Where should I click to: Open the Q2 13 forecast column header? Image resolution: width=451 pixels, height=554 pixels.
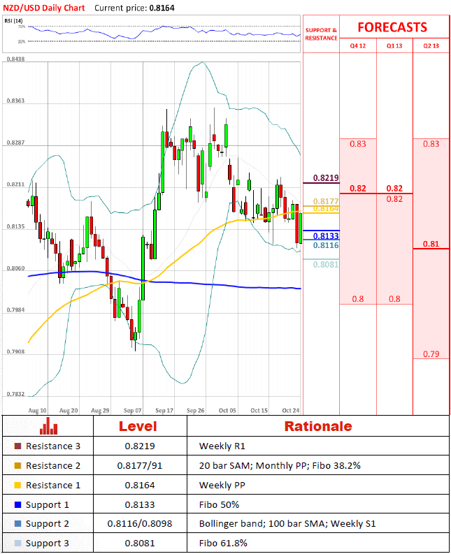coord(431,46)
